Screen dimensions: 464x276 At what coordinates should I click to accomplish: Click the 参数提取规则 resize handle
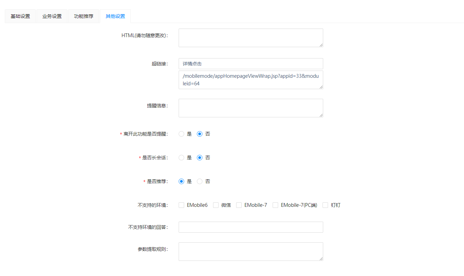click(x=321, y=258)
